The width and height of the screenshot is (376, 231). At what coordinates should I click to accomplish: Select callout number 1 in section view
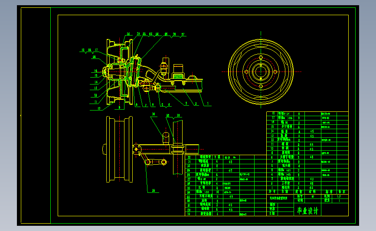coord(208,104)
